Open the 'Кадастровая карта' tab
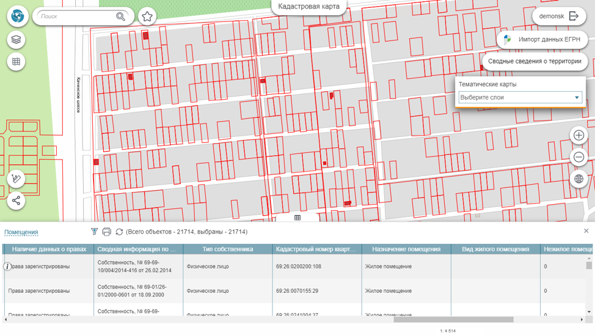 [308, 7]
